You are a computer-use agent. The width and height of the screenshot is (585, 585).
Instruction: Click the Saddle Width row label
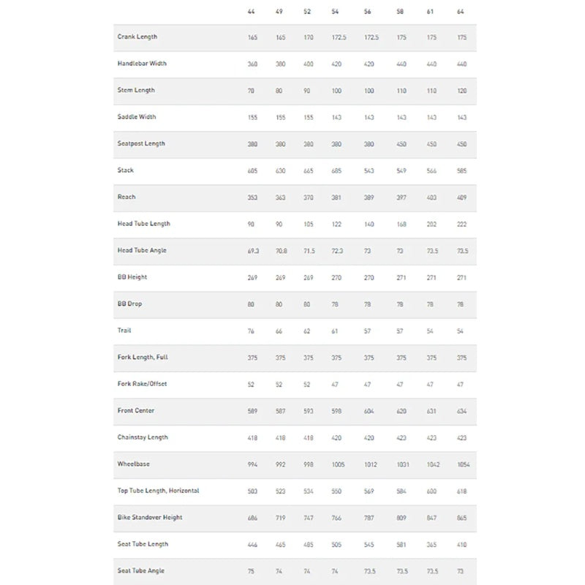(x=137, y=117)
